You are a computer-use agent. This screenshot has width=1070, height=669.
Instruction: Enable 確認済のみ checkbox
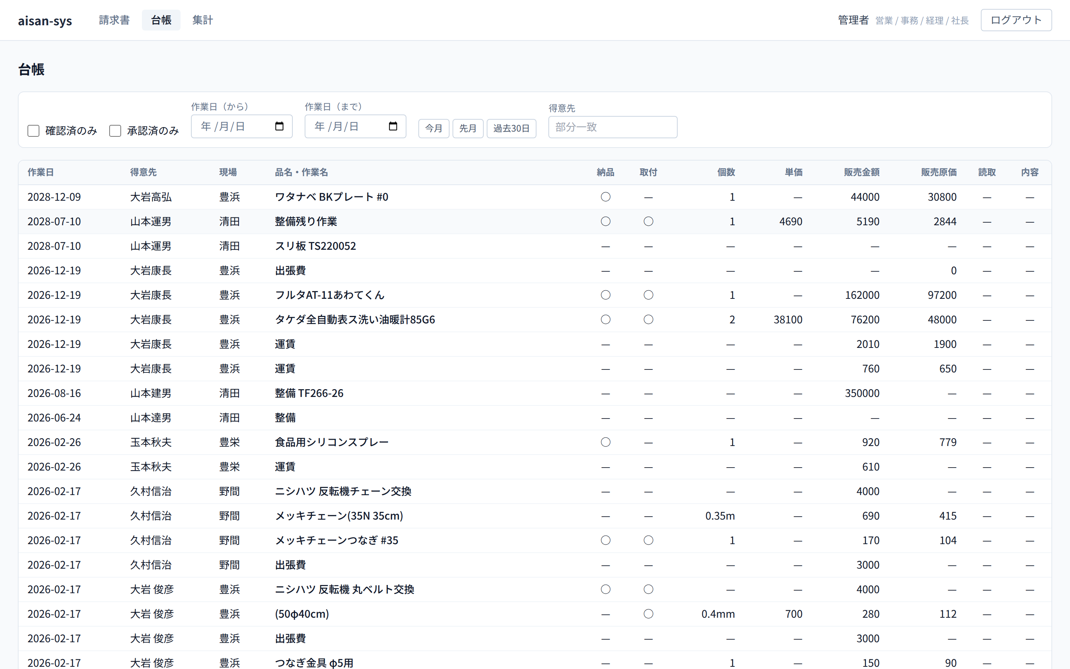[x=33, y=130]
